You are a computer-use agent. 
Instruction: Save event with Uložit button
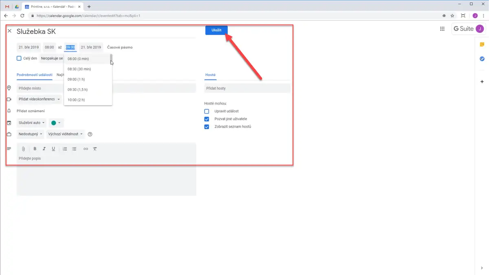216,30
